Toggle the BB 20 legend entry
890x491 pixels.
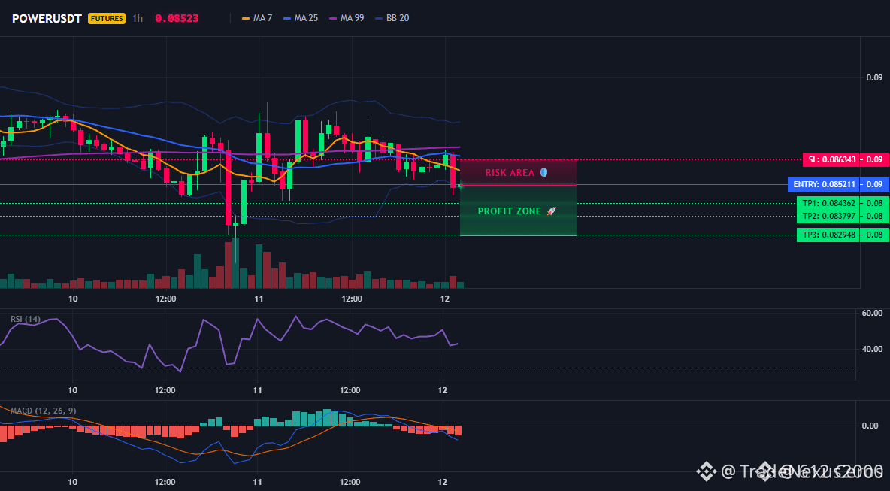(392, 18)
